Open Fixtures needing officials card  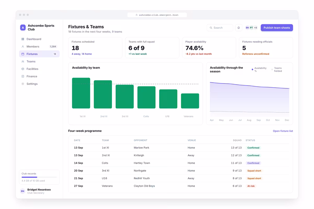click(266, 48)
